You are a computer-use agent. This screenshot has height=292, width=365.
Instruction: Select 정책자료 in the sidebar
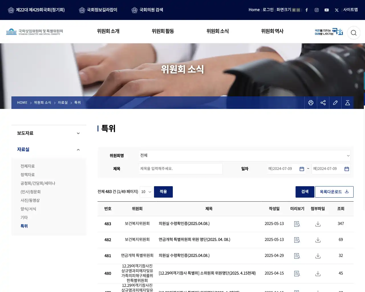[28, 175]
